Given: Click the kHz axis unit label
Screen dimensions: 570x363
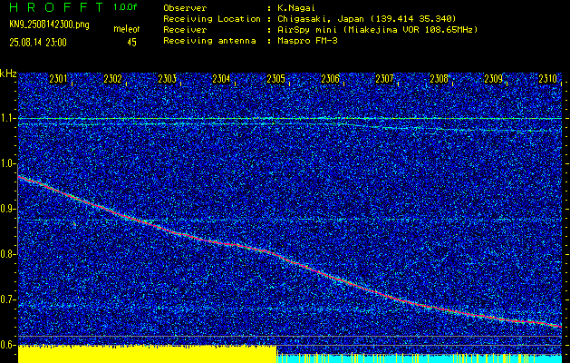Looking at the screenshot, I should coord(8,74).
